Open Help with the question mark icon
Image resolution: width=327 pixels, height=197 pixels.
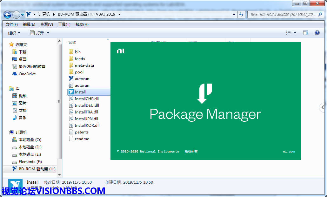pos(317,33)
